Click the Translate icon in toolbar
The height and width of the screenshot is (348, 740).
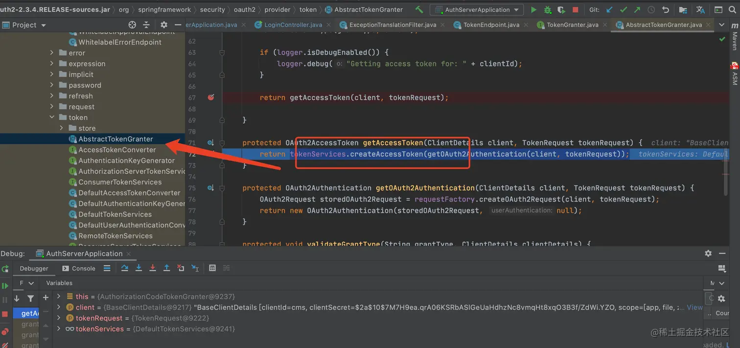[700, 9]
